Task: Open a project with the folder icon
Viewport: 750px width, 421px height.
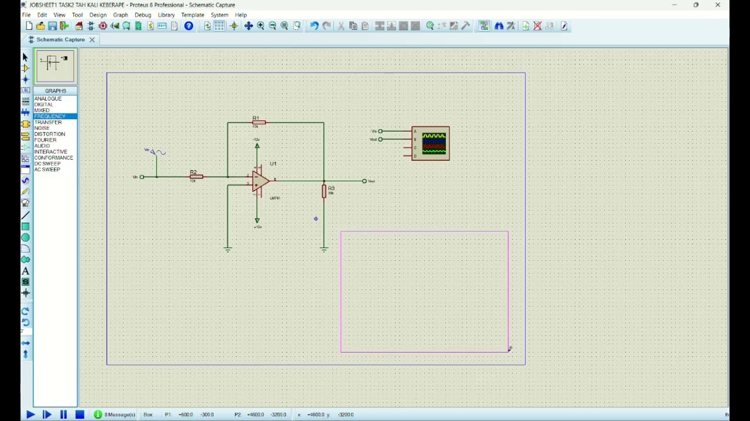Action: [x=40, y=26]
